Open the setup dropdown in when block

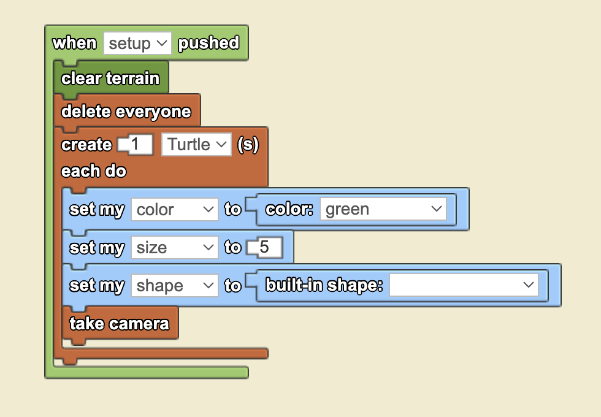(137, 44)
